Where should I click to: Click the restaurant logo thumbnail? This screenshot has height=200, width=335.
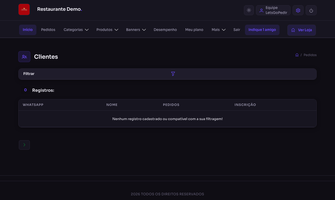(x=24, y=9)
